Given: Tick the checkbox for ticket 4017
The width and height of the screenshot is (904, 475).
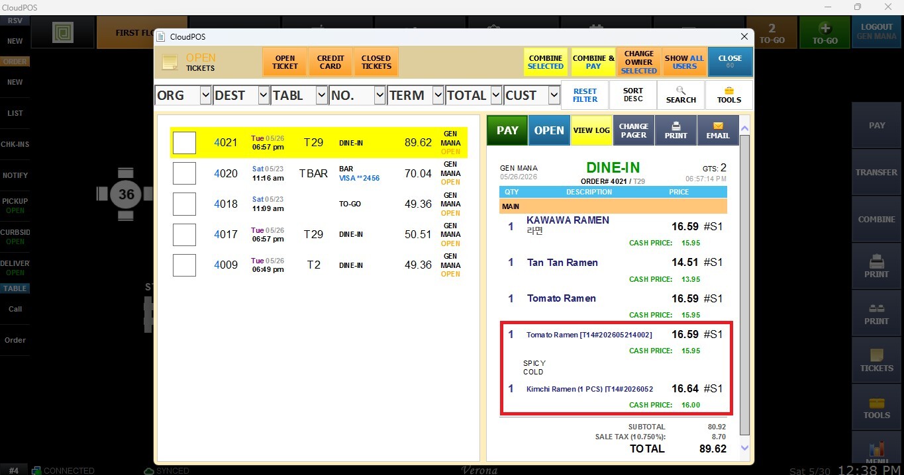Looking at the screenshot, I should (x=184, y=235).
